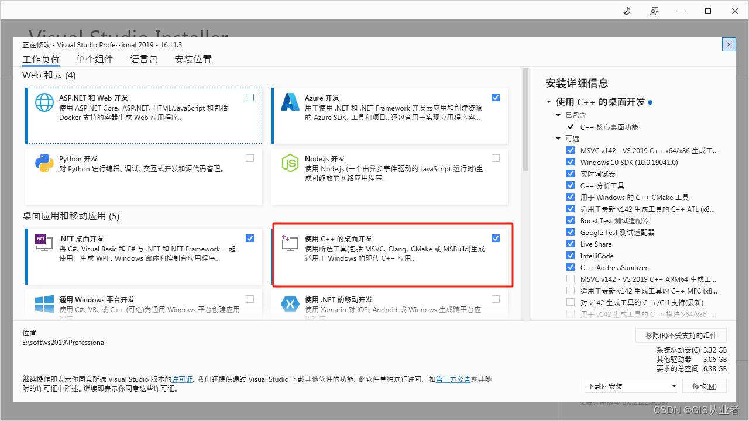
Task: Close the modify workloads dialog with X
Action: coord(729,44)
